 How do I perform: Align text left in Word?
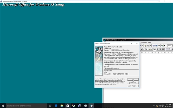[x=155, y=49]
